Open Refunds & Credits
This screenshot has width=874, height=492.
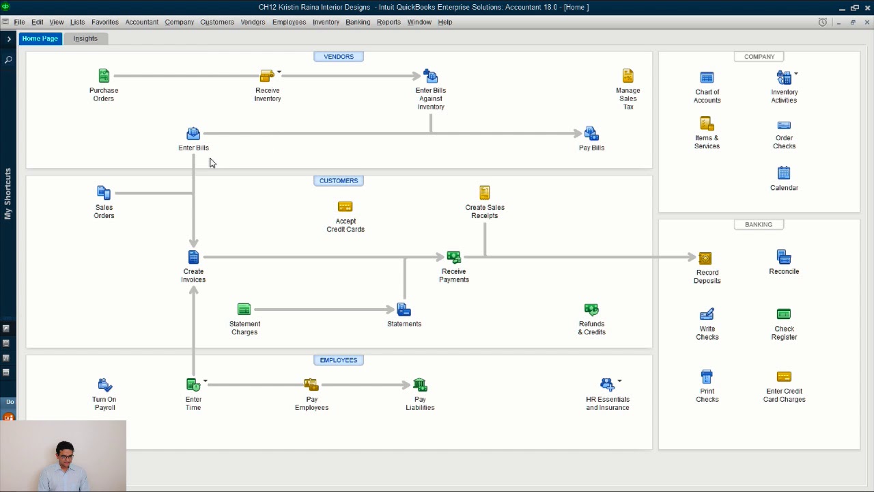tap(591, 310)
